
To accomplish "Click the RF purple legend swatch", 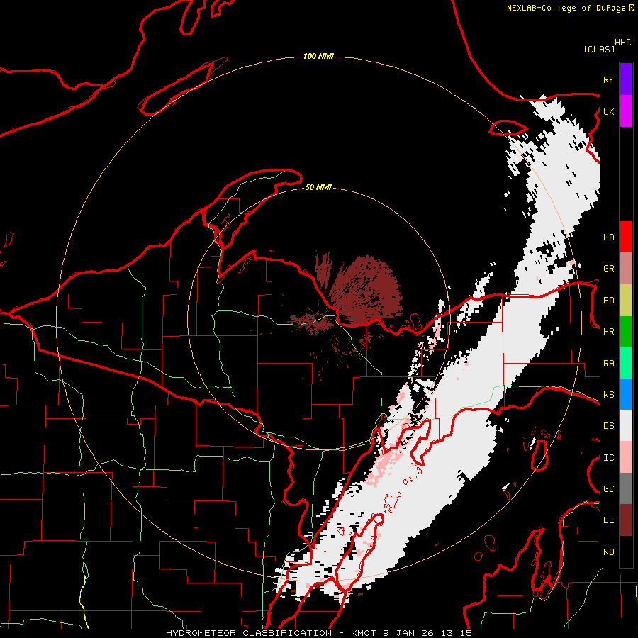I will 626,79.
